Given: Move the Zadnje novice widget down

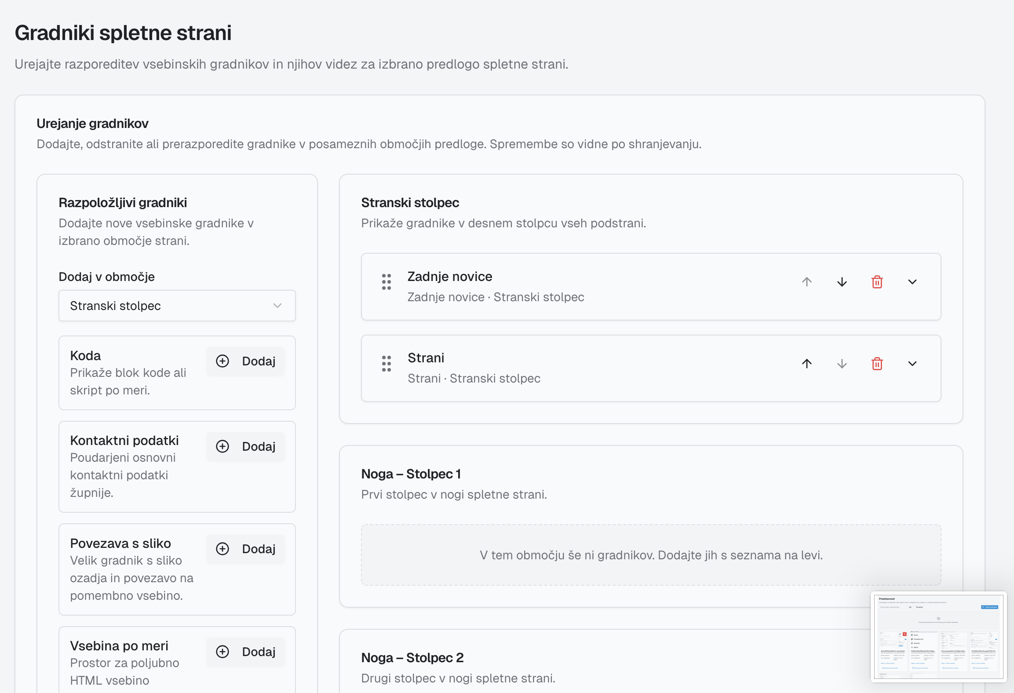Looking at the screenshot, I should [842, 282].
